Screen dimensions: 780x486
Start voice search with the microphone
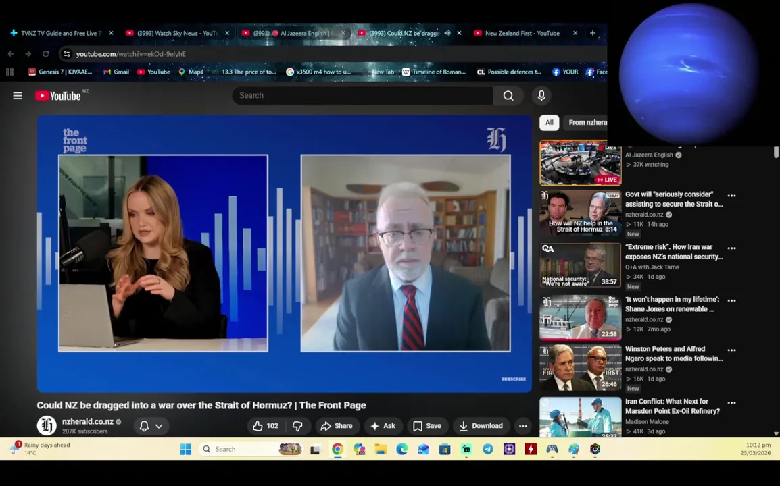point(541,95)
